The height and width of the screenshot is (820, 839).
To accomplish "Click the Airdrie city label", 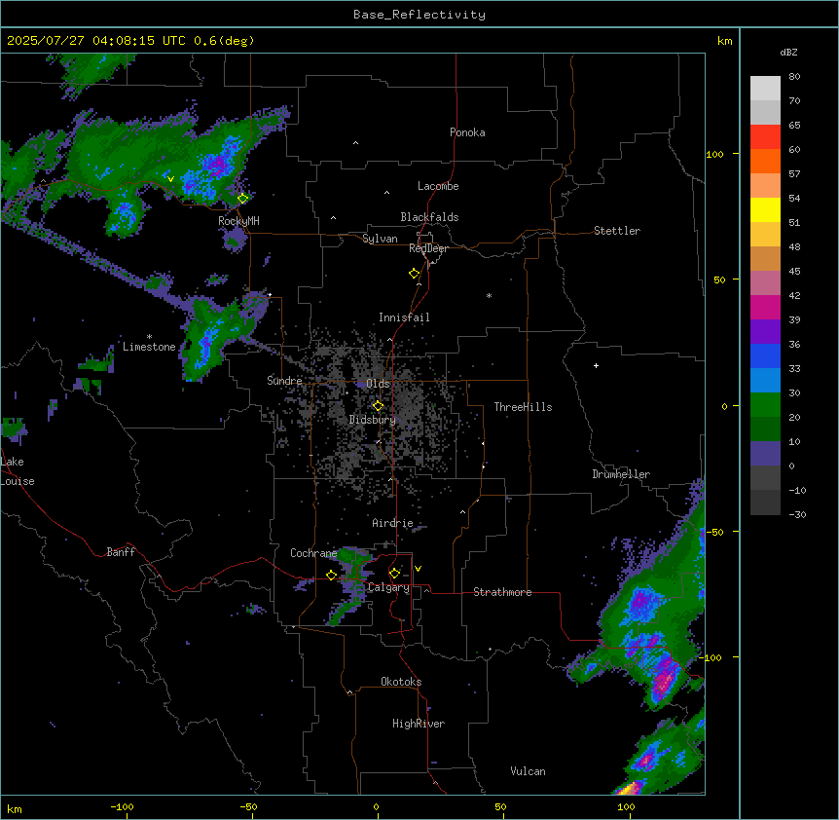I will [392, 523].
